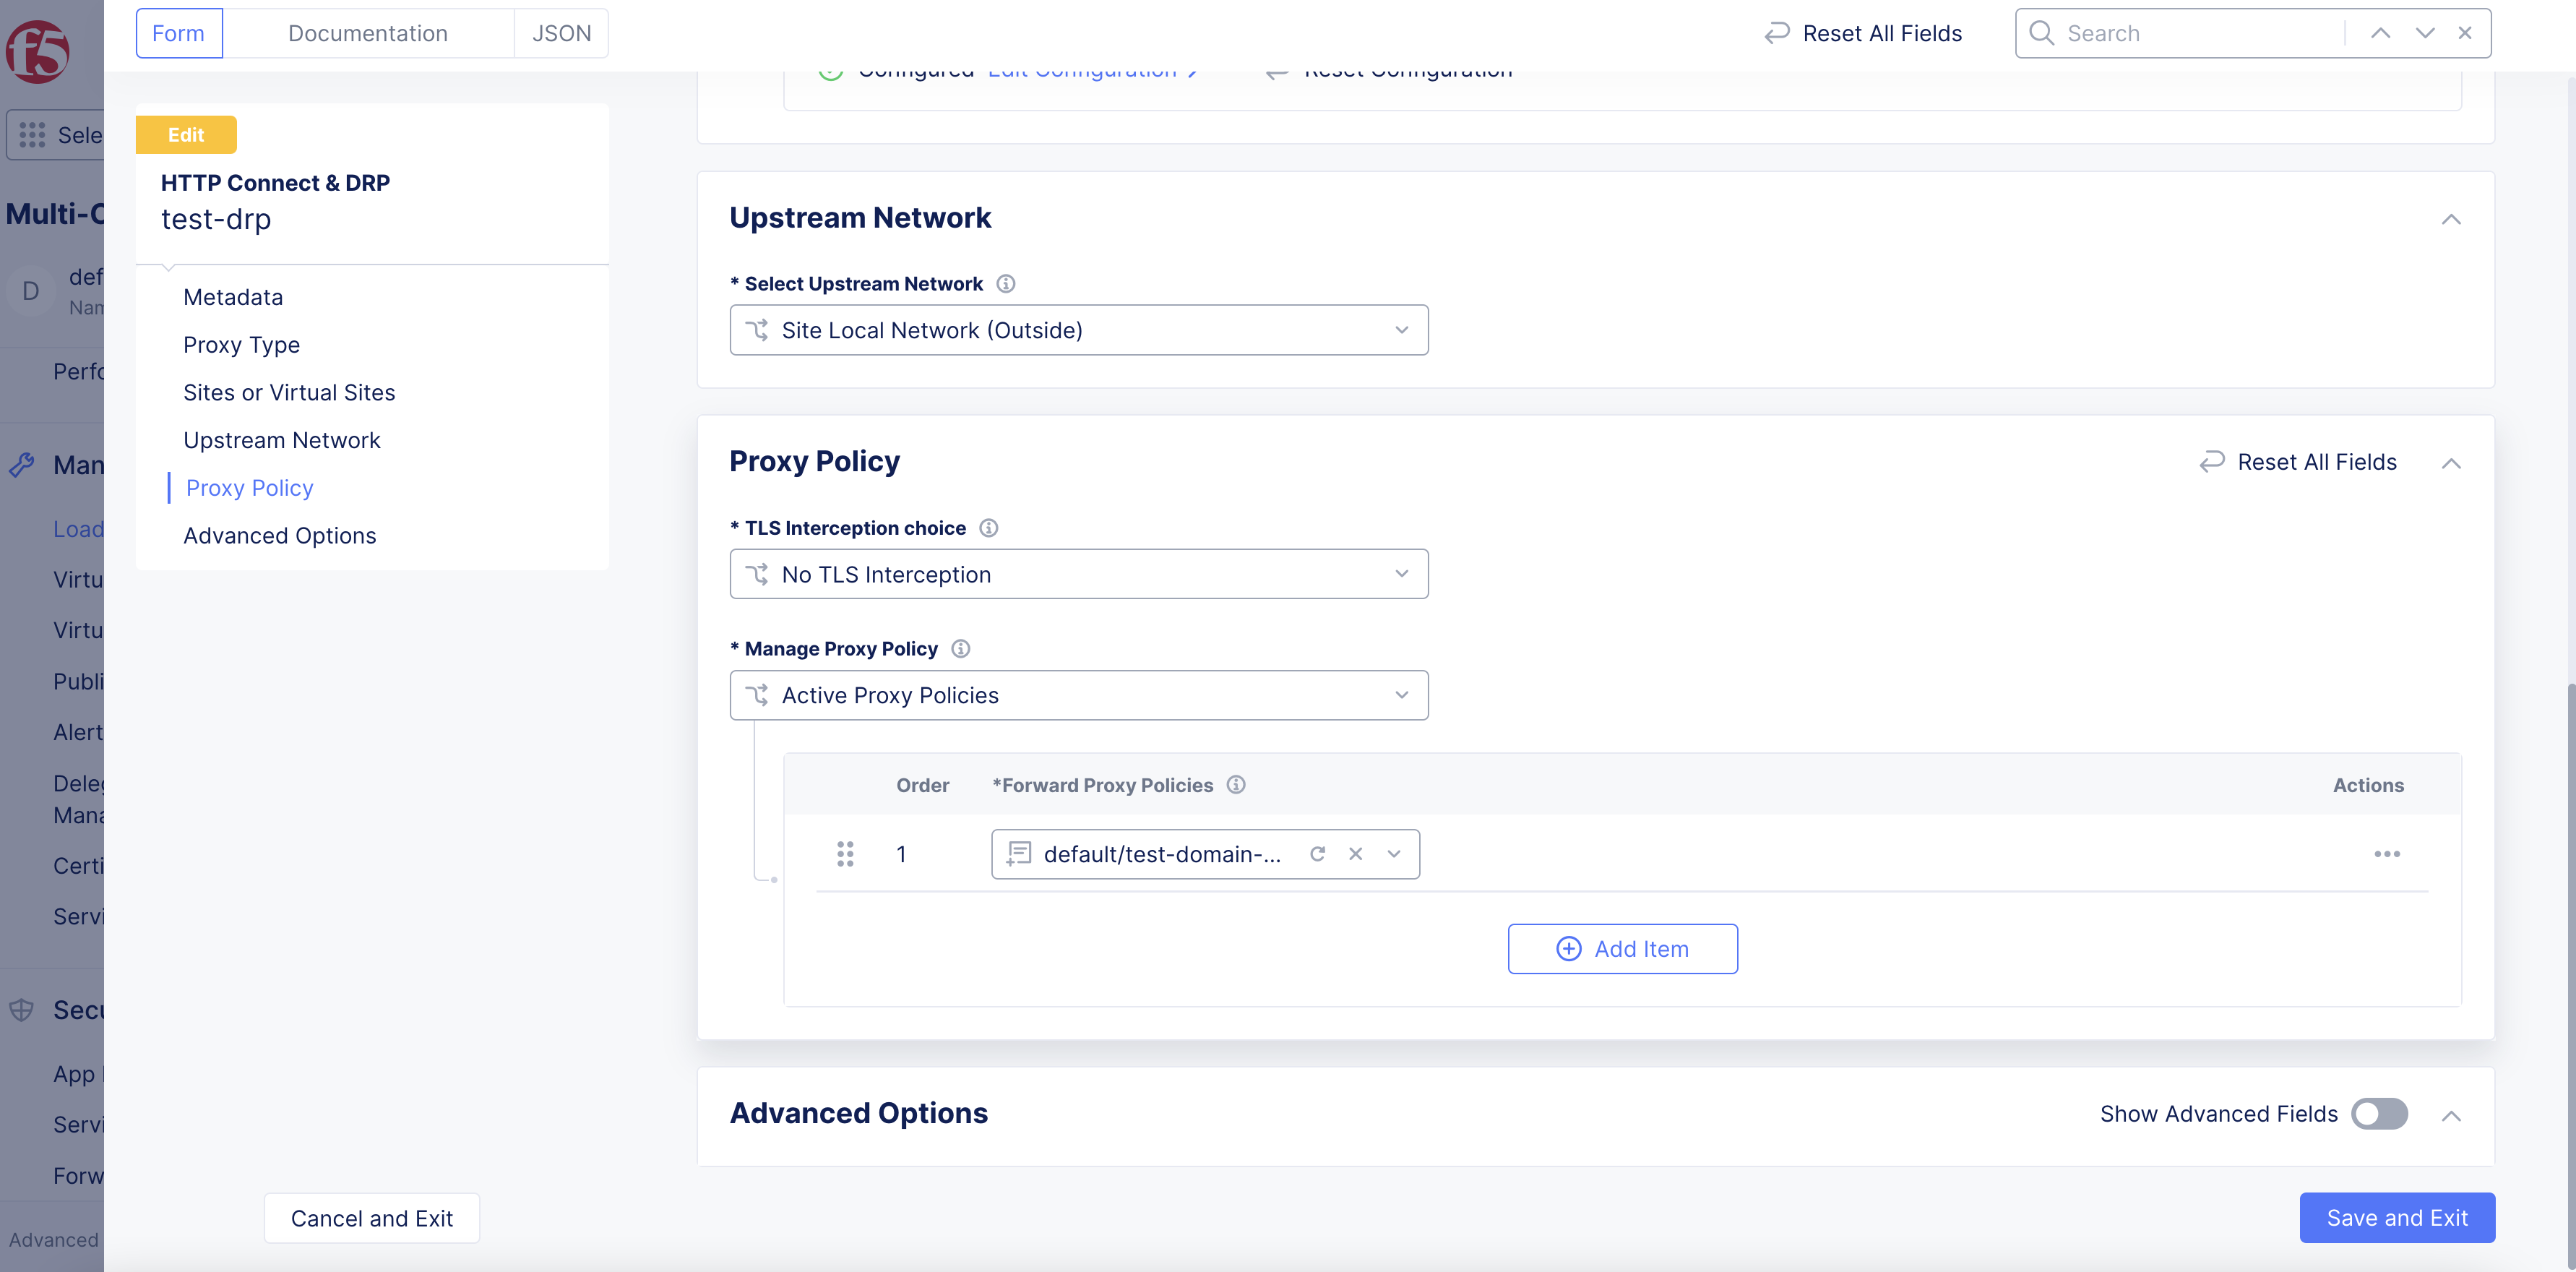Click the Manage wrench icon in sidebar

pyautogui.click(x=22, y=464)
